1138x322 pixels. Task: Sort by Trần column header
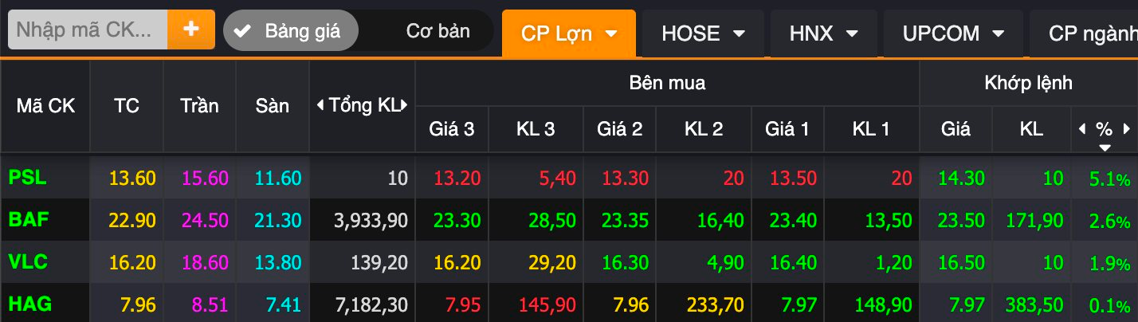pyautogui.click(x=199, y=106)
